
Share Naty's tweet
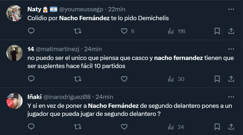231,31
